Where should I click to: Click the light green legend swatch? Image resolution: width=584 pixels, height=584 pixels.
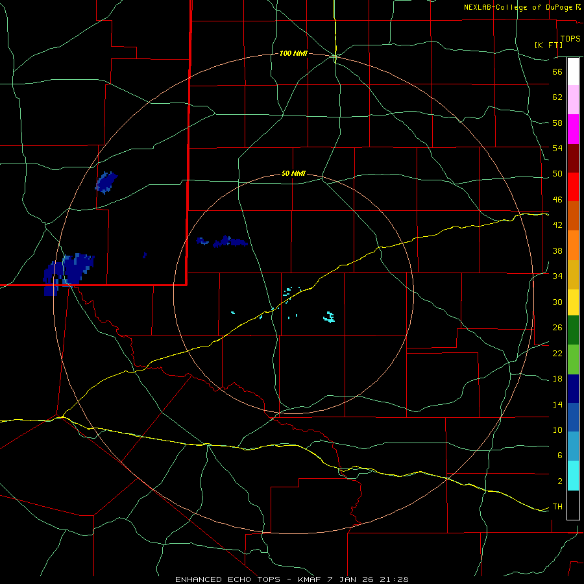(573, 359)
